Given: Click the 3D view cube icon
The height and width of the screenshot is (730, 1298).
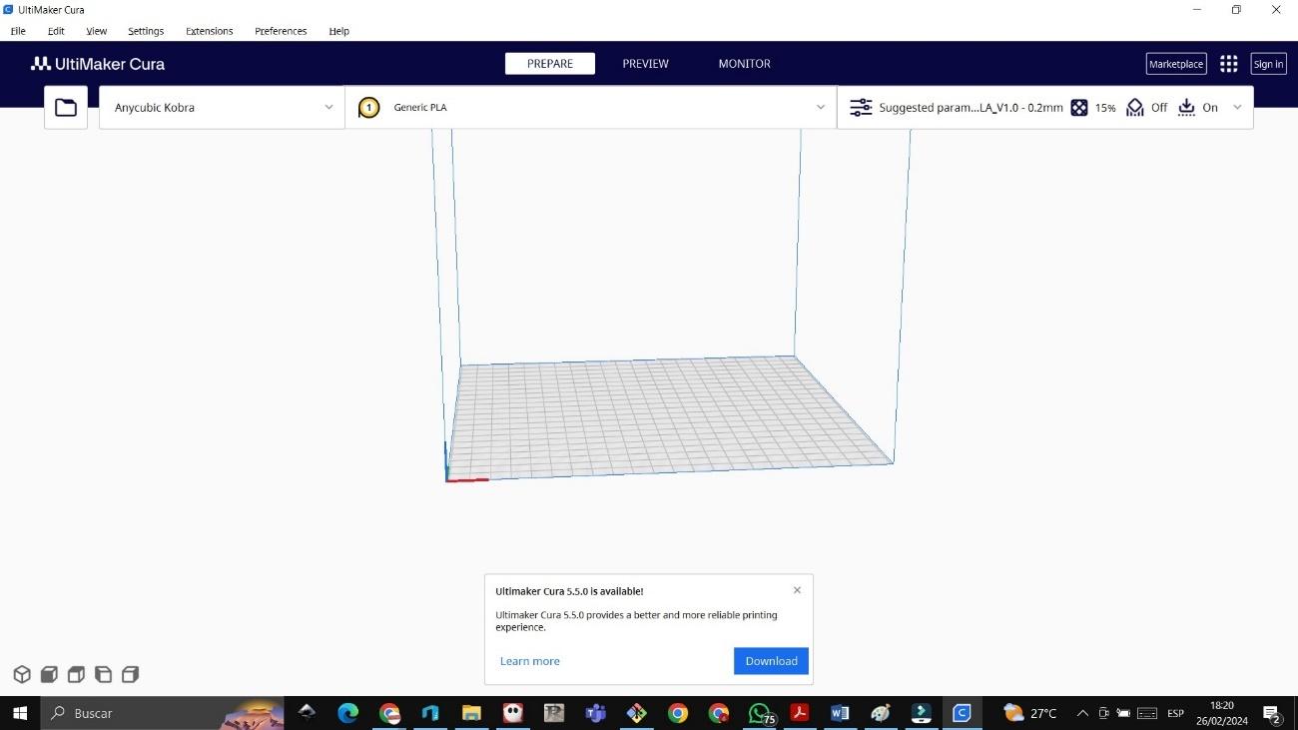Looking at the screenshot, I should [x=22, y=675].
